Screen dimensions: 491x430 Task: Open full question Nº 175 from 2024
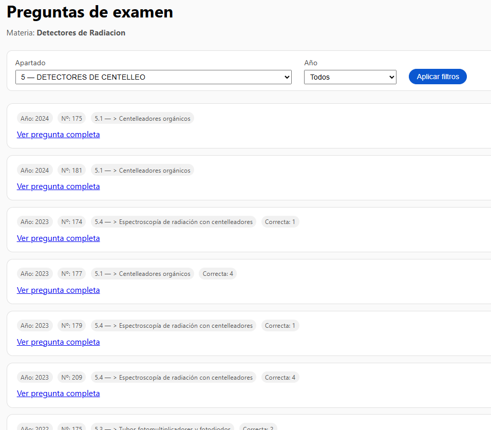tap(58, 135)
